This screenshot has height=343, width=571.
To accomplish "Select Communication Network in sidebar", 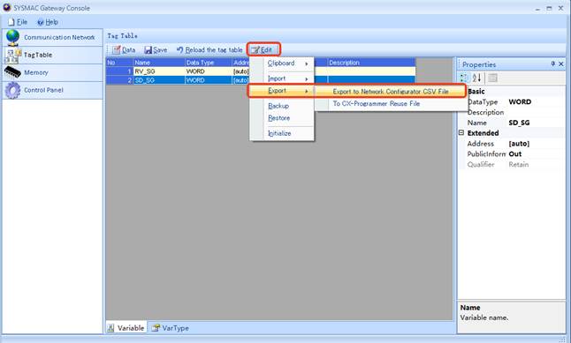I will 52,37.
